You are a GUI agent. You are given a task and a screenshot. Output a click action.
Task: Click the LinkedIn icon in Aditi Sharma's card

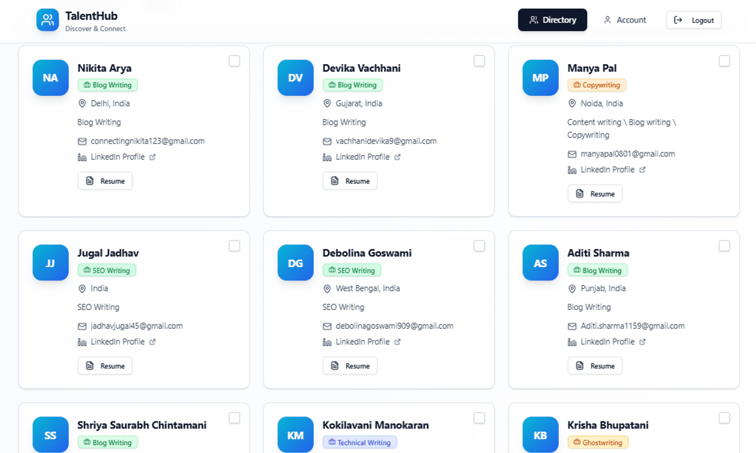click(x=572, y=342)
